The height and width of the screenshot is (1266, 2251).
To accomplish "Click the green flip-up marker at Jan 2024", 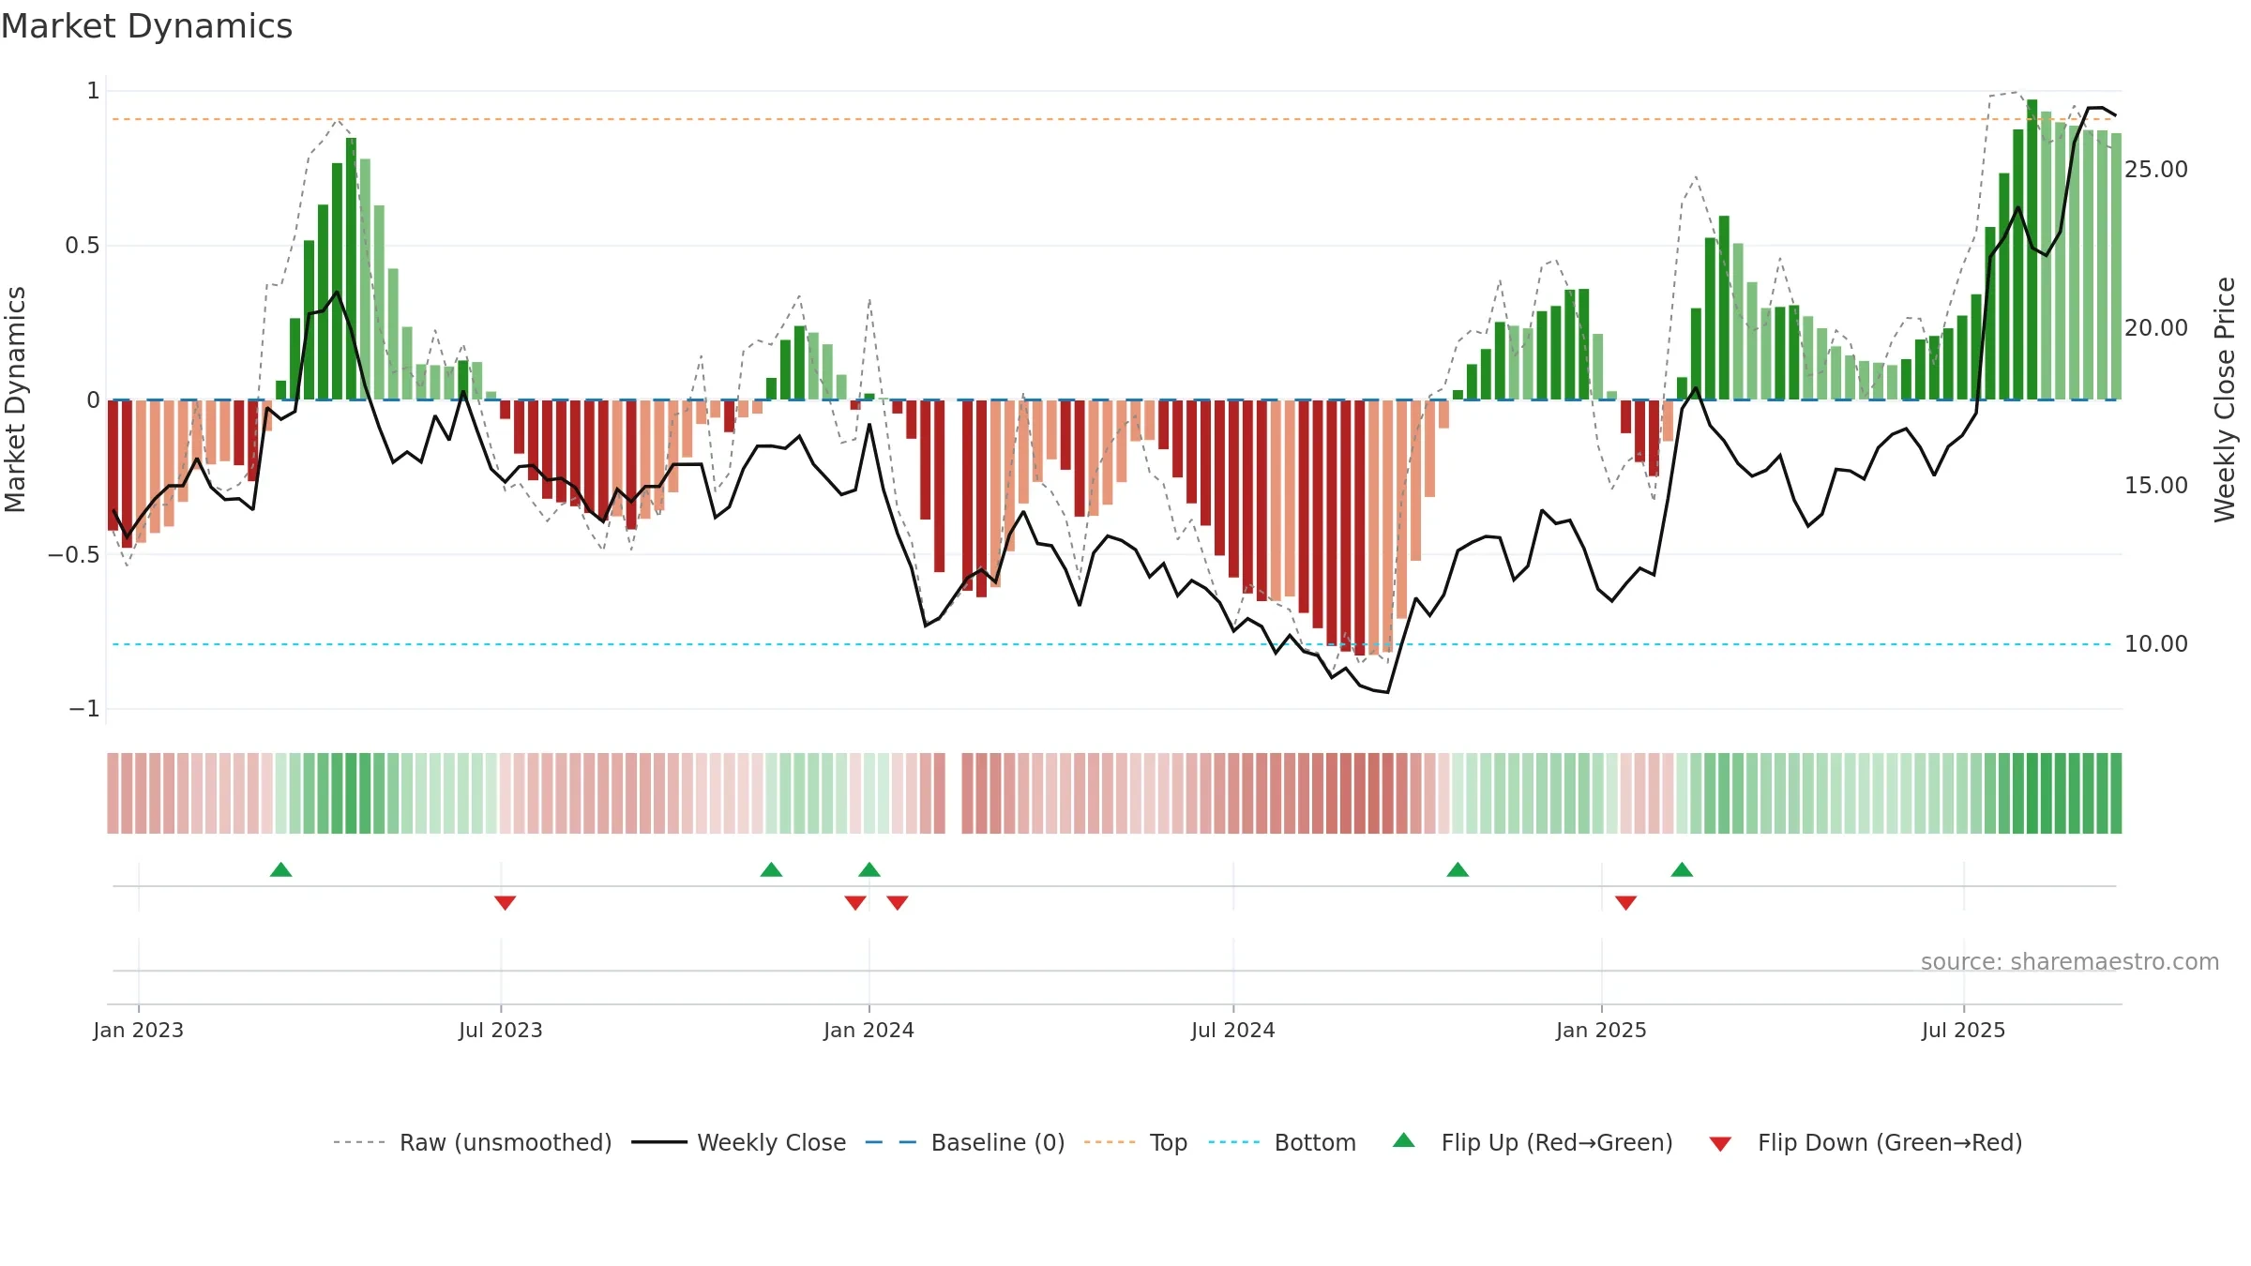I will point(869,869).
